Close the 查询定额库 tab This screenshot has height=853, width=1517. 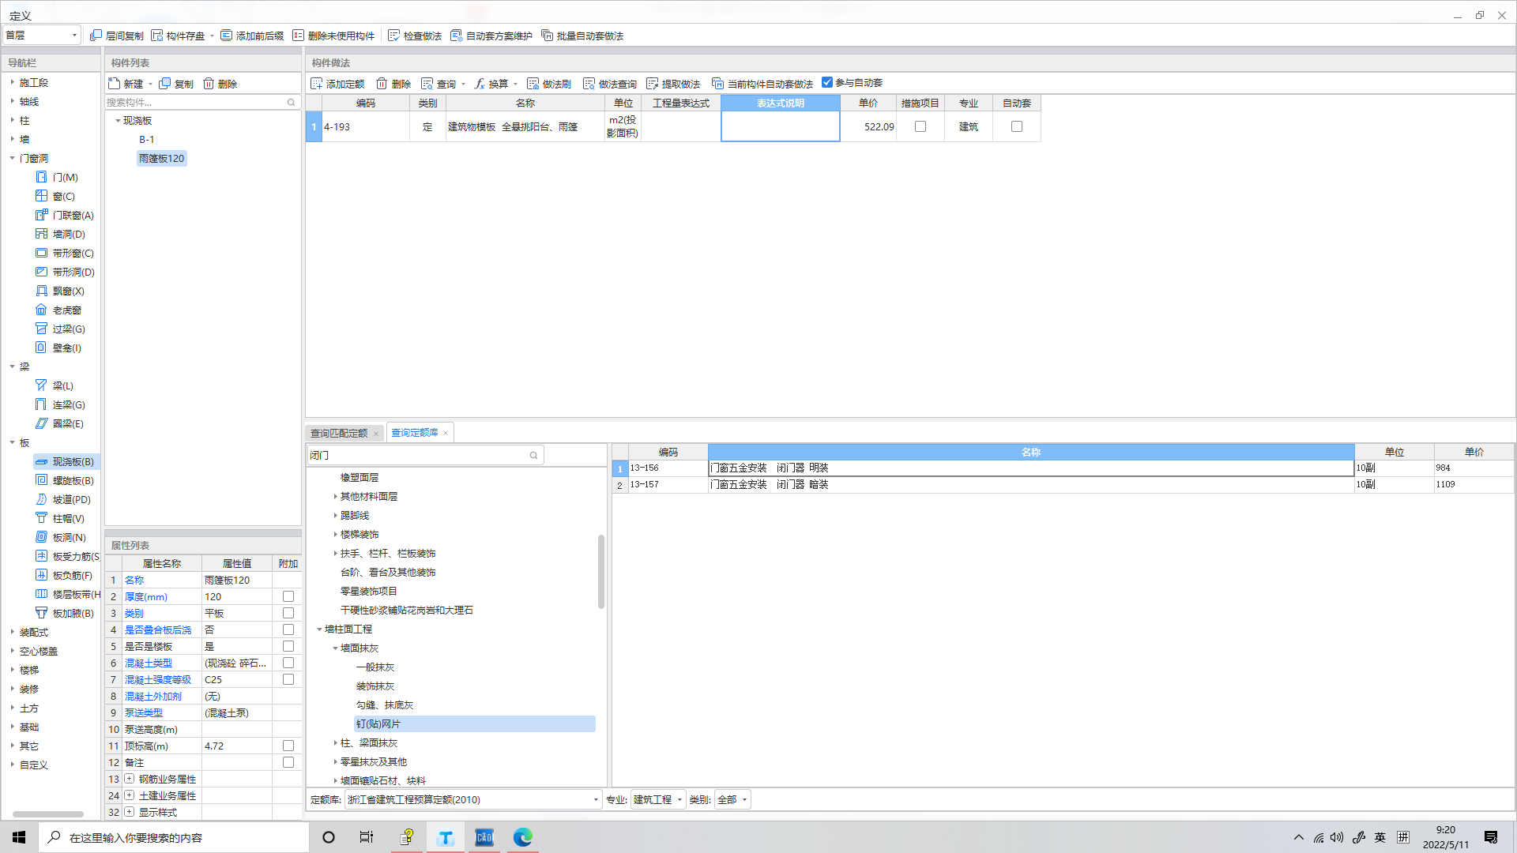point(446,433)
